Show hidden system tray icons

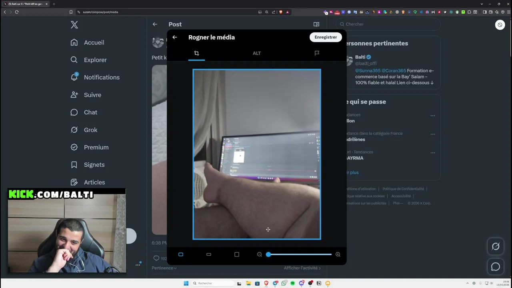point(468,283)
